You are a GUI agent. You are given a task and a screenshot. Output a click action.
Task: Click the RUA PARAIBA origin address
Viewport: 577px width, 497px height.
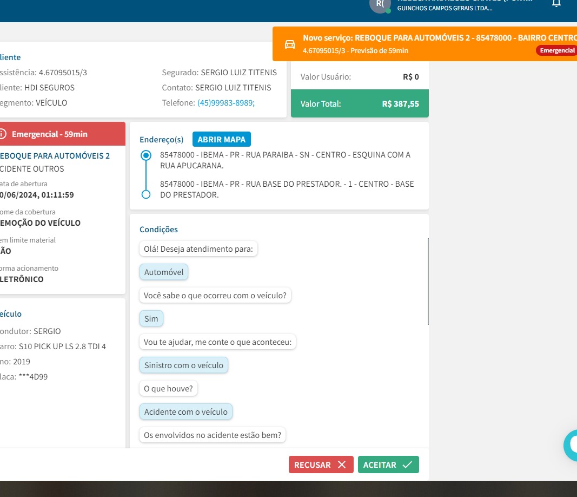285,160
